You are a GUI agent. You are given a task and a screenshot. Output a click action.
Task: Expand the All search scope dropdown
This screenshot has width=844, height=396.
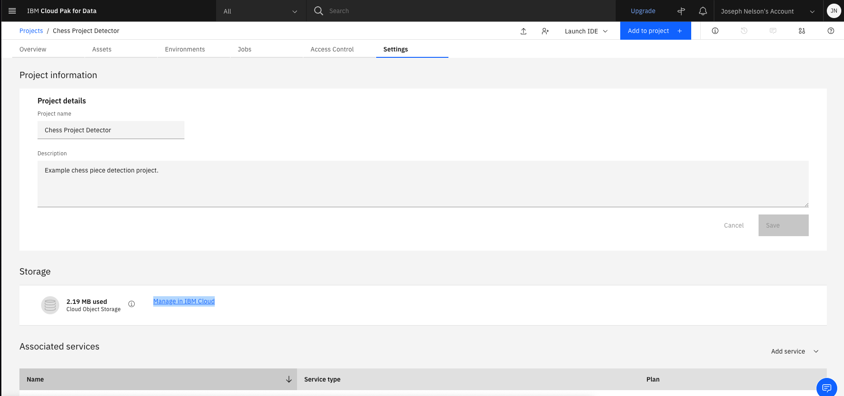[261, 11]
